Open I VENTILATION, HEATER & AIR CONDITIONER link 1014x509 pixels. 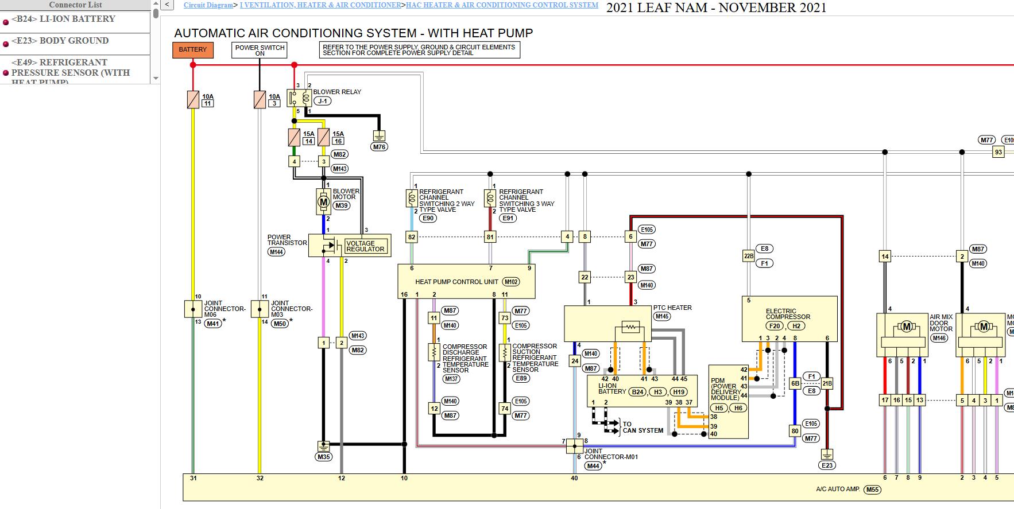tap(320, 5)
